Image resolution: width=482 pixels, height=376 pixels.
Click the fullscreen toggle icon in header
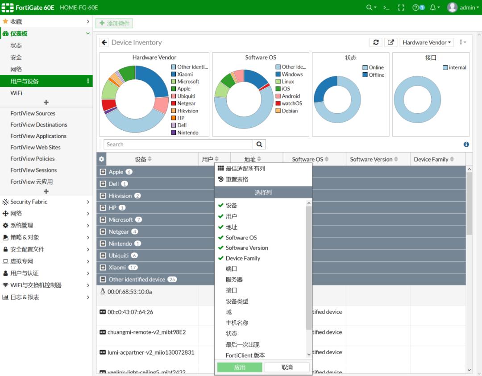401,8
